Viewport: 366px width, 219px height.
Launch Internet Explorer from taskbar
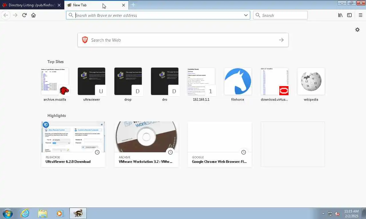coord(25,213)
